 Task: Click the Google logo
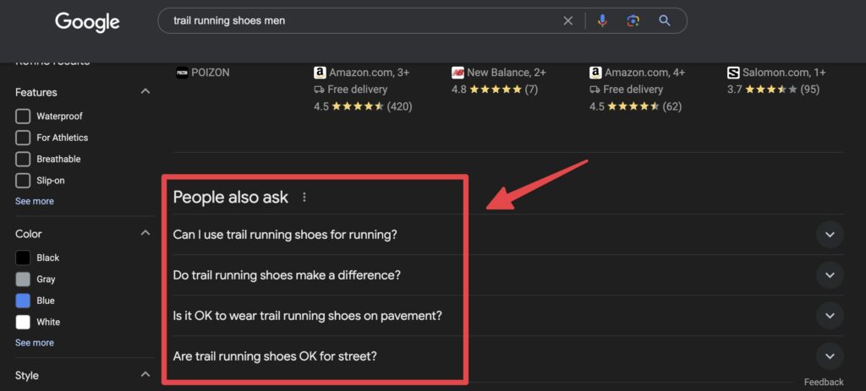tap(87, 21)
